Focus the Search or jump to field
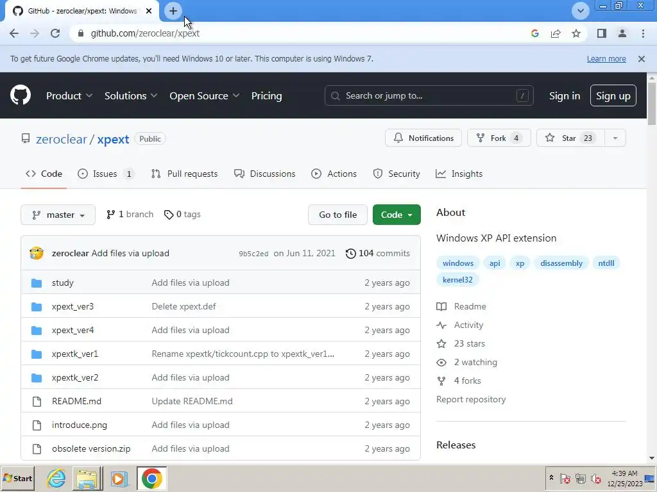Screen dimensions: 657x492 (429, 96)
